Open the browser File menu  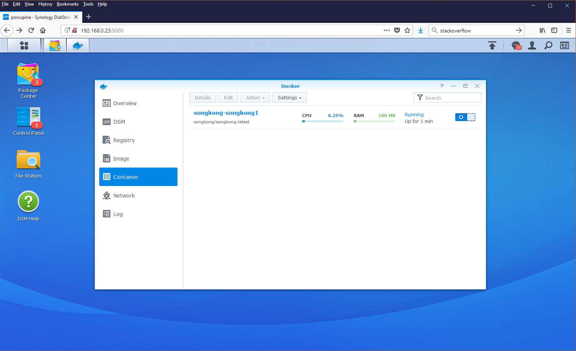(5, 4)
